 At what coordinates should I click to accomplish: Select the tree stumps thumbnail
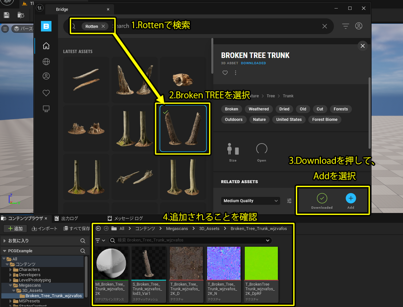pos(86,129)
